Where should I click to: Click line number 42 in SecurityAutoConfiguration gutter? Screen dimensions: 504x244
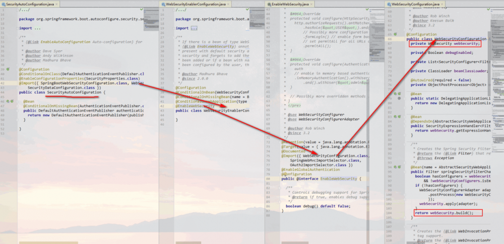point(2,83)
